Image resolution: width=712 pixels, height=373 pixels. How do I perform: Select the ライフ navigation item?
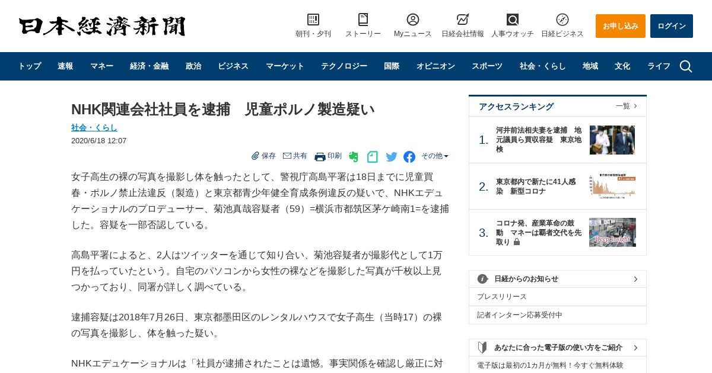coord(659,66)
